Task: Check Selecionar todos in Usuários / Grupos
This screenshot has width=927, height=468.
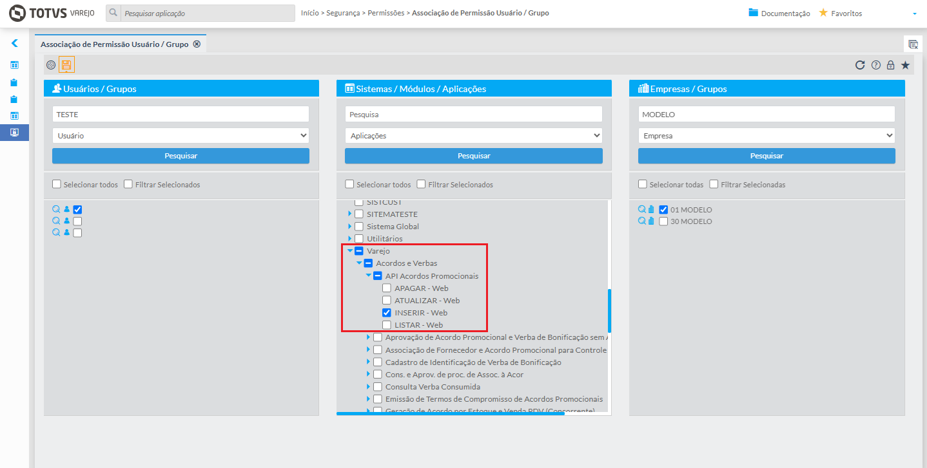Action: [57, 184]
